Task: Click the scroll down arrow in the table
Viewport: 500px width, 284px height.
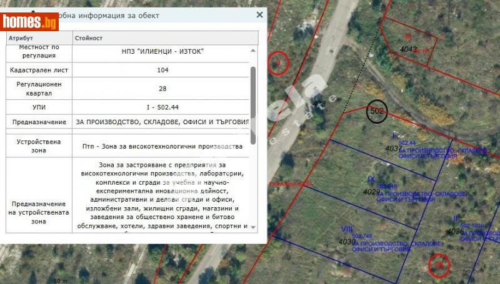Action: click(253, 227)
